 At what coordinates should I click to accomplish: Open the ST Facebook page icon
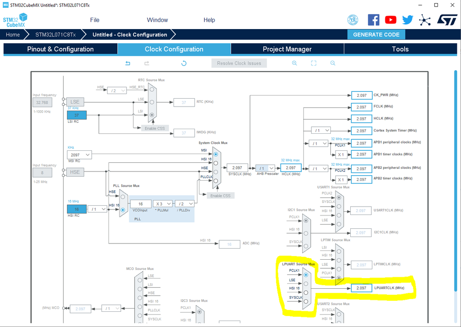pos(373,20)
